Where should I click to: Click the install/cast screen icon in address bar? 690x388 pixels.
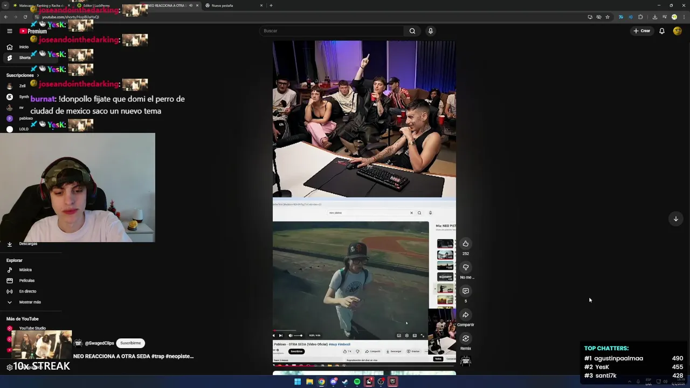click(x=590, y=17)
